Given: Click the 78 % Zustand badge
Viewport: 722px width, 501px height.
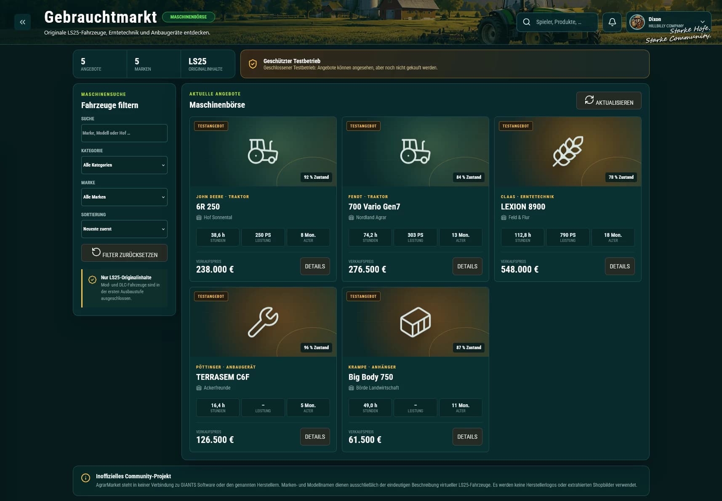Looking at the screenshot, I should tap(621, 177).
